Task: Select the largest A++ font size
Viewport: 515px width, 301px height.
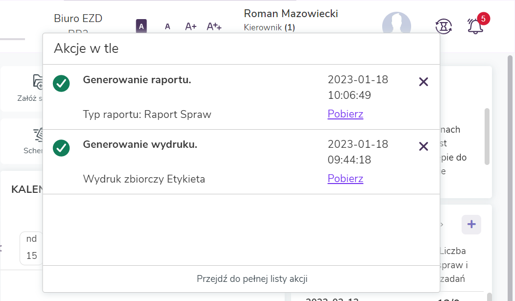Action: (214, 26)
